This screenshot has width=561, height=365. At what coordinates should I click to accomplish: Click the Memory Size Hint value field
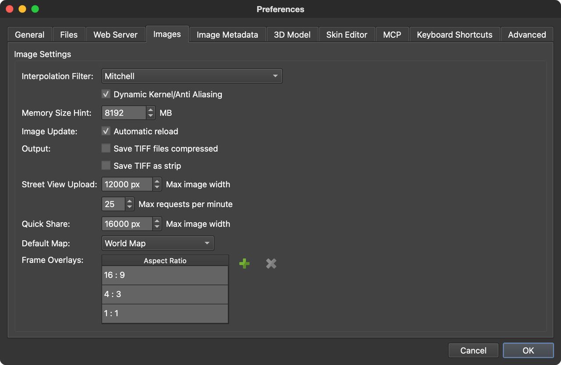click(x=124, y=113)
